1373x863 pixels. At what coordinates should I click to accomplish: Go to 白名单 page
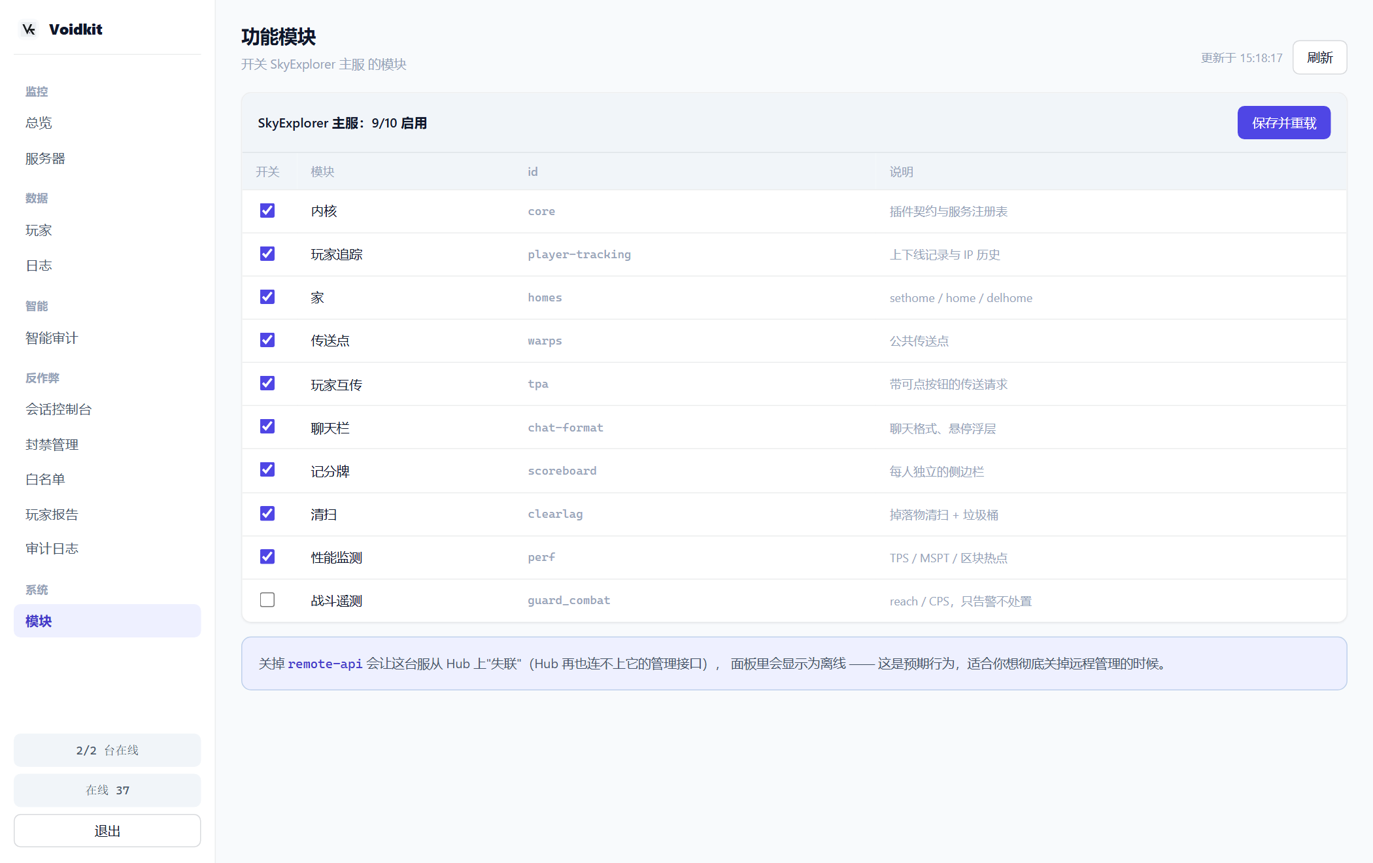(x=107, y=479)
